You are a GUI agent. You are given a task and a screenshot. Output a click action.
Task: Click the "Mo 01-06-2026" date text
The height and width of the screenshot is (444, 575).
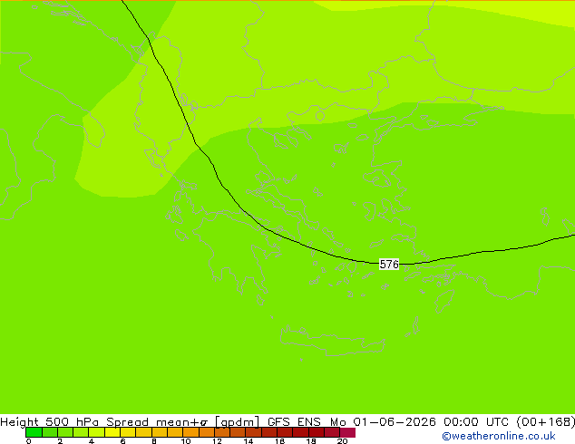pyautogui.click(x=383, y=421)
